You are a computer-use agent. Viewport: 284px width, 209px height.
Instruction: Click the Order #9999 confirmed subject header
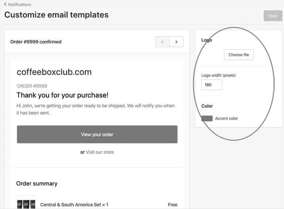(x=36, y=42)
